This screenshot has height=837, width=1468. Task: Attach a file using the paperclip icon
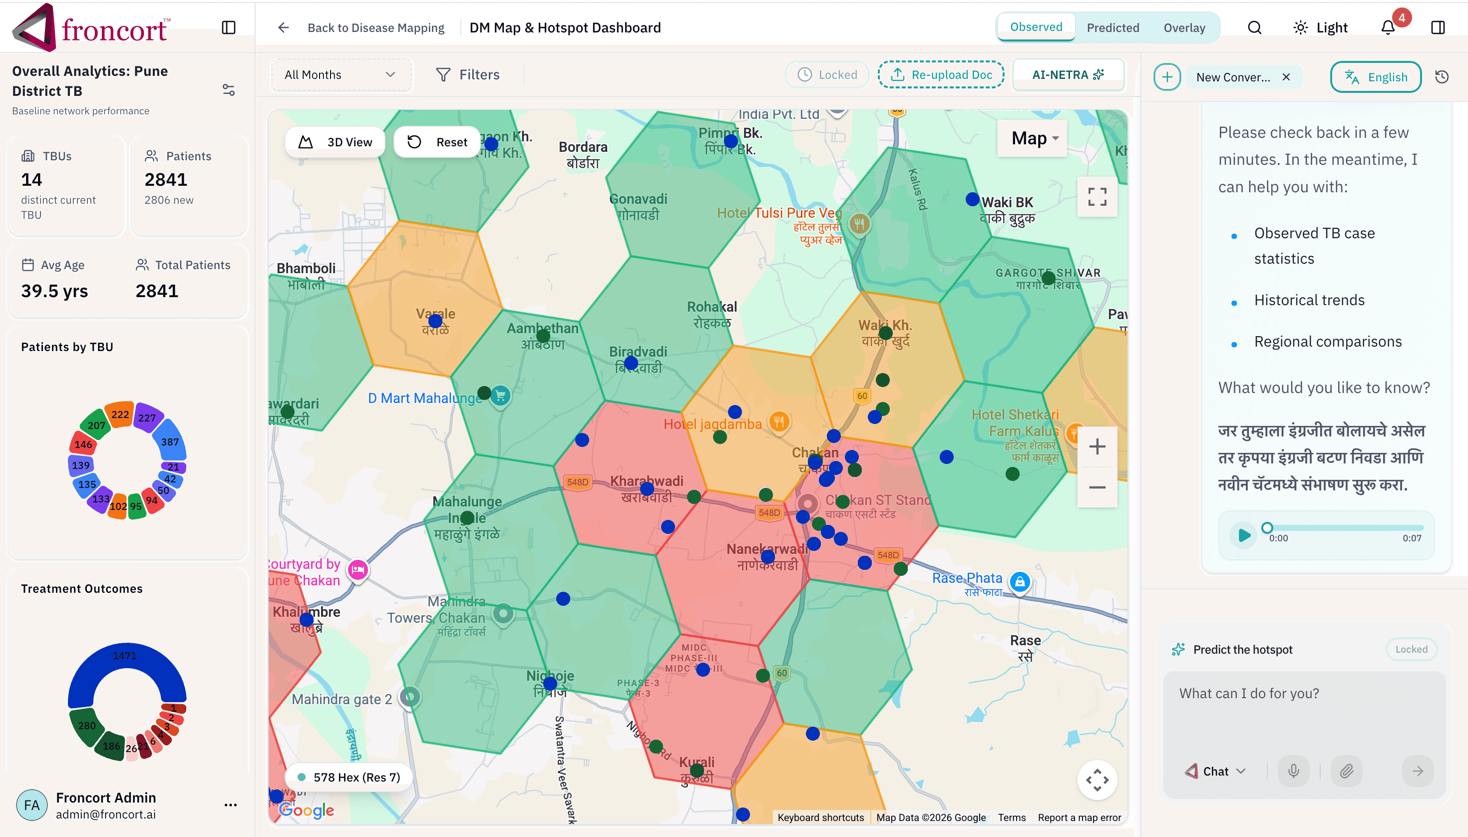tap(1347, 771)
